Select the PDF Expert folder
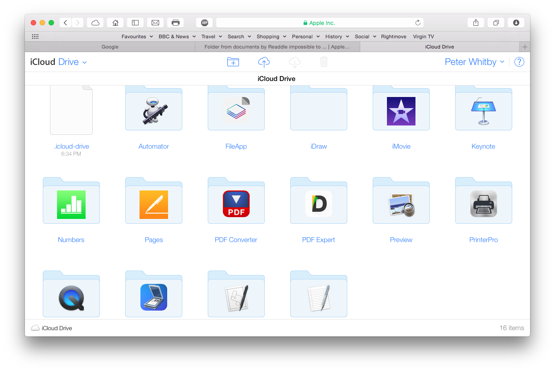555x372 pixels. (x=319, y=201)
